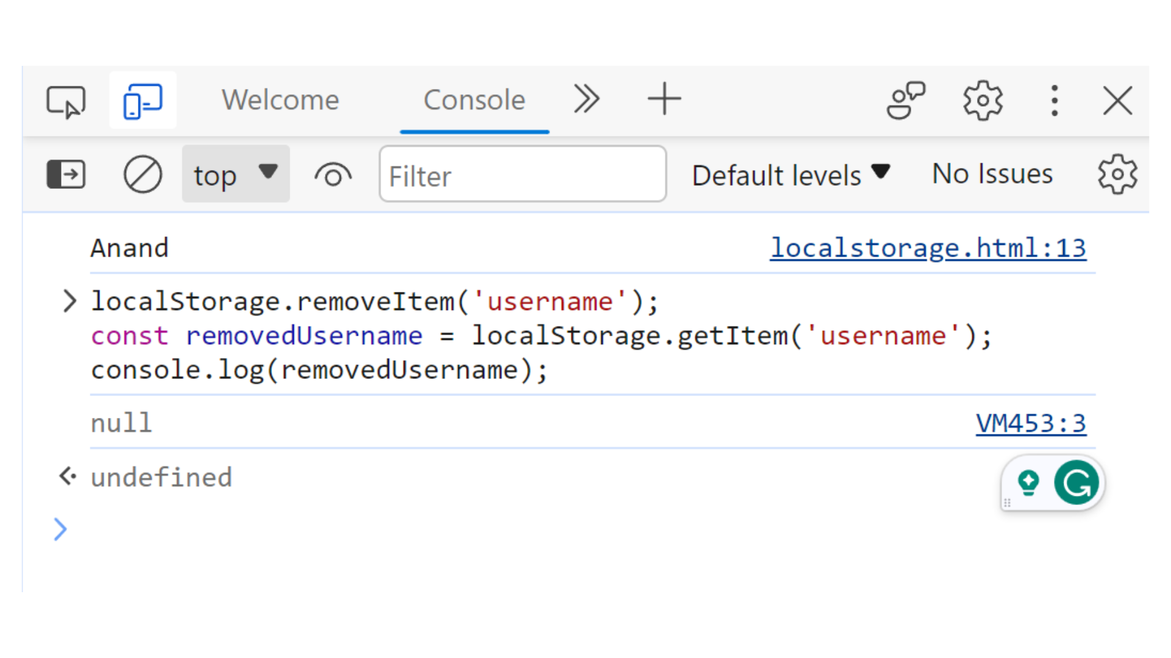Image resolution: width=1171 pixels, height=658 pixels.
Task: Open the three-dot customize menu
Action: (x=1055, y=101)
